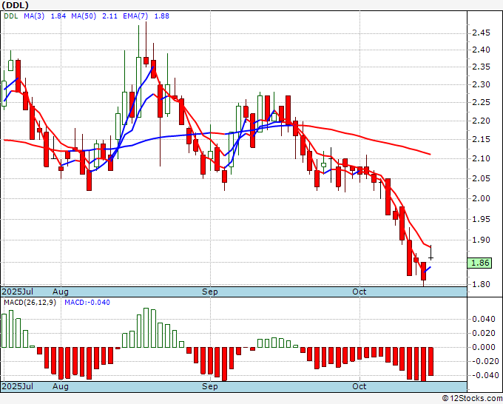
Task: Click the 2.00 price axis label
Action: coord(481,198)
